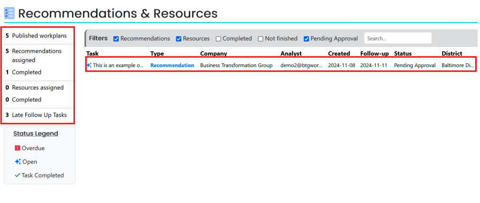Uncheck the Recommendations filter checkbox
This screenshot has width=480, height=203.
(116, 39)
